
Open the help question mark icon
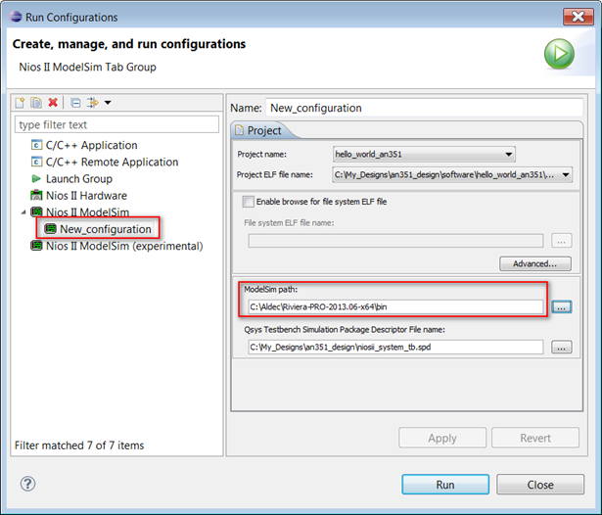(27, 484)
